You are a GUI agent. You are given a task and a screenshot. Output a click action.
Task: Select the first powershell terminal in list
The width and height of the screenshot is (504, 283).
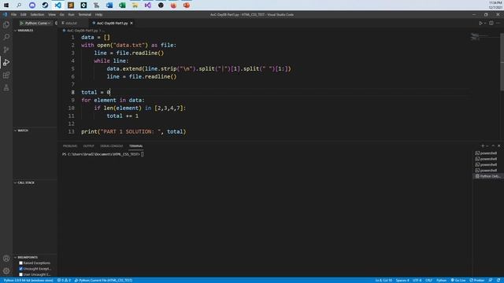click(487, 153)
